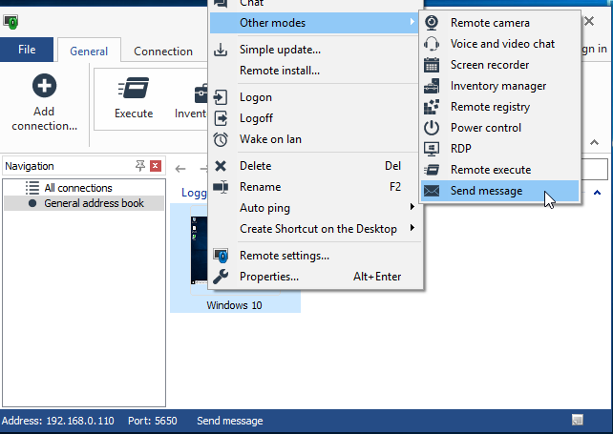Choose Power control in Other modes
The height and width of the screenshot is (434, 613).
point(485,128)
